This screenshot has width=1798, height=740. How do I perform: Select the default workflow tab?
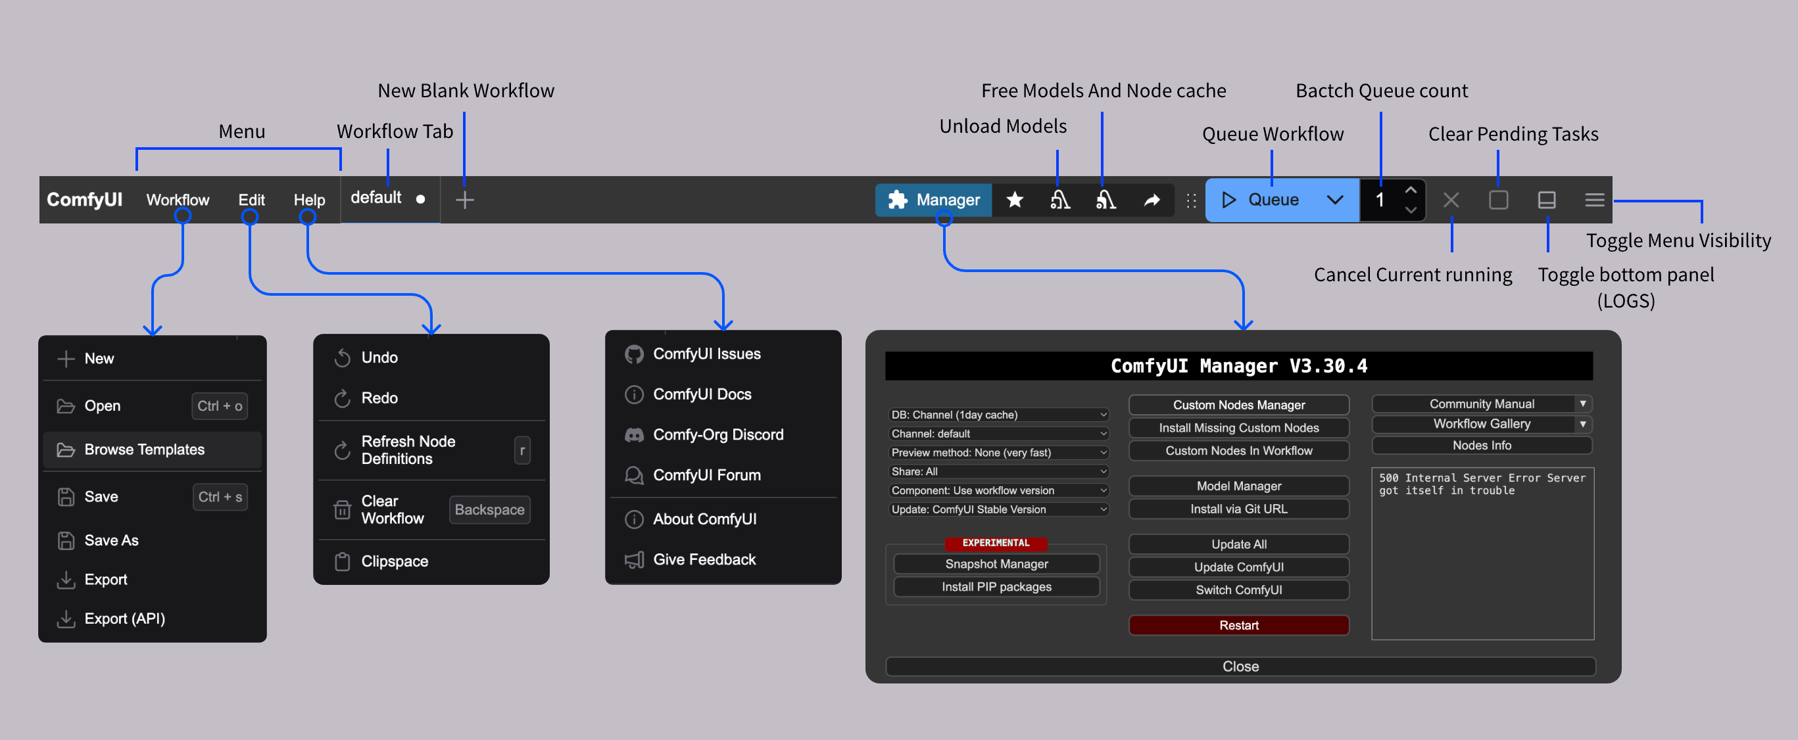[376, 198]
